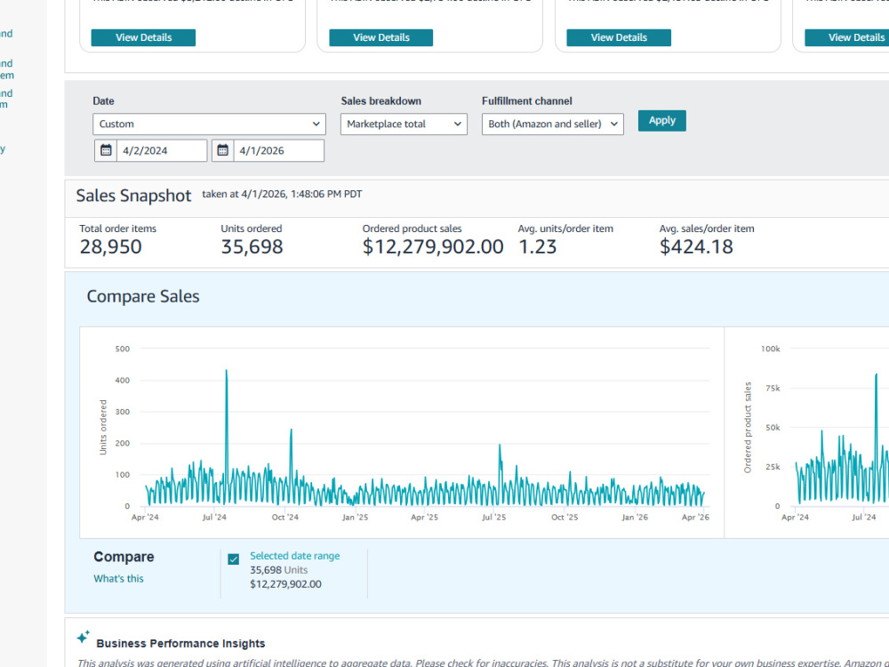Viewport: 889px width, 667px height.
Task: Click the Sales Snapshot heading
Action: (133, 196)
